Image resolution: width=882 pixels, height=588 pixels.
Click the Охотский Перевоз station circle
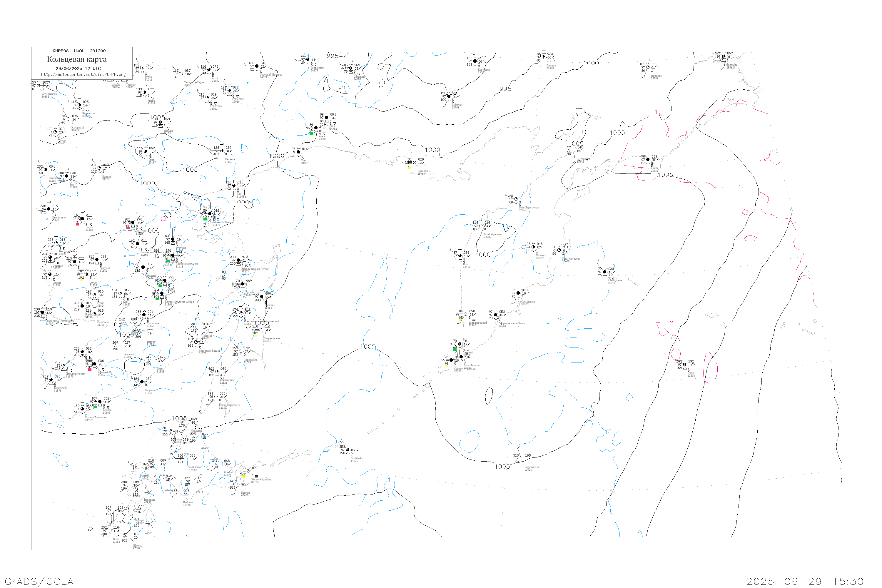257,66
